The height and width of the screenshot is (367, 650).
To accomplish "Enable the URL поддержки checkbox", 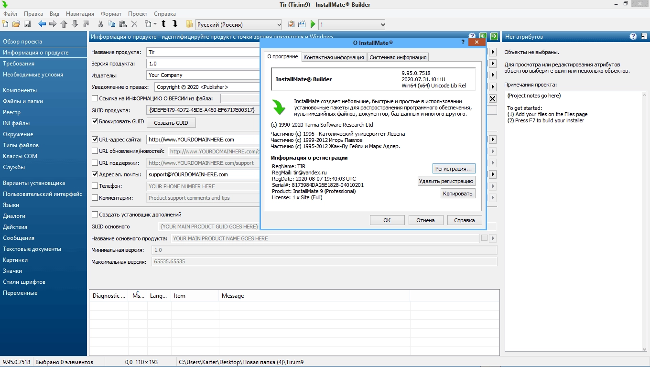I will point(95,163).
